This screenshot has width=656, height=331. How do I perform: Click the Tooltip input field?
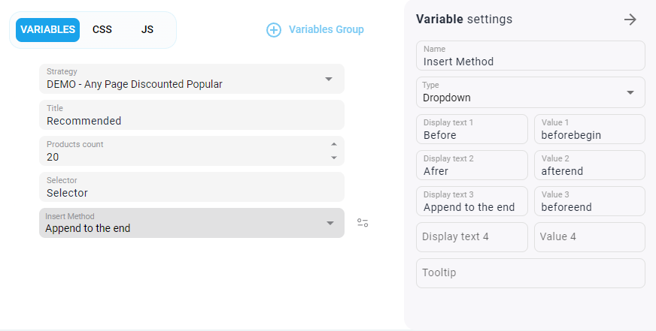530,273
